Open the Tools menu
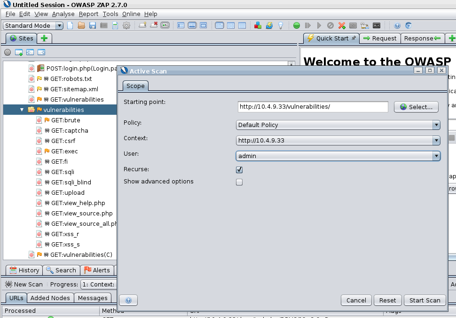The height and width of the screenshot is (318, 456). click(110, 14)
